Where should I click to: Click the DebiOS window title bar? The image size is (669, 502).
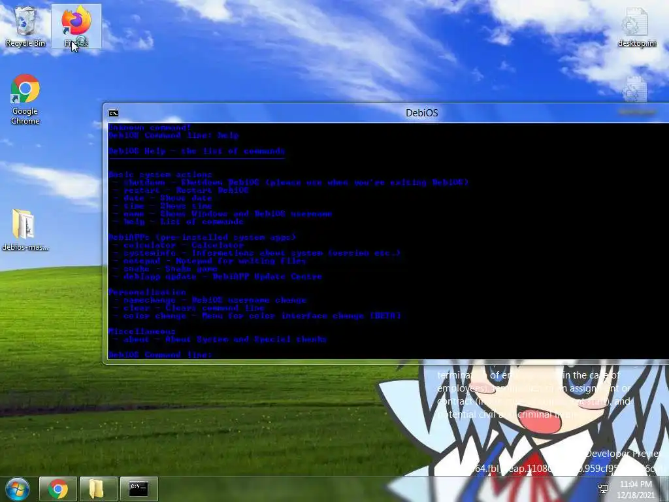click(421, 113)
